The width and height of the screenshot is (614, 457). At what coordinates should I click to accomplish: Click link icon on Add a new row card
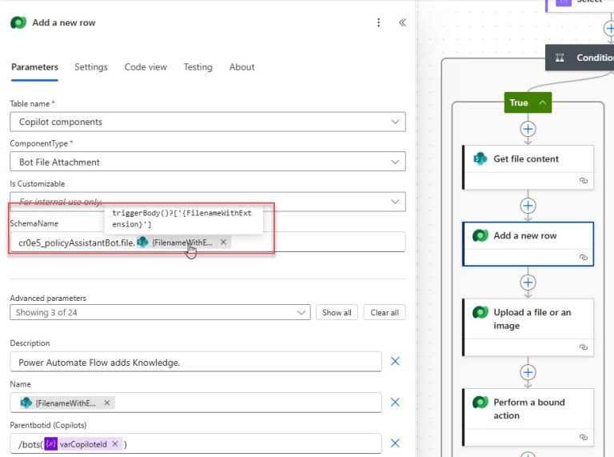584,257
